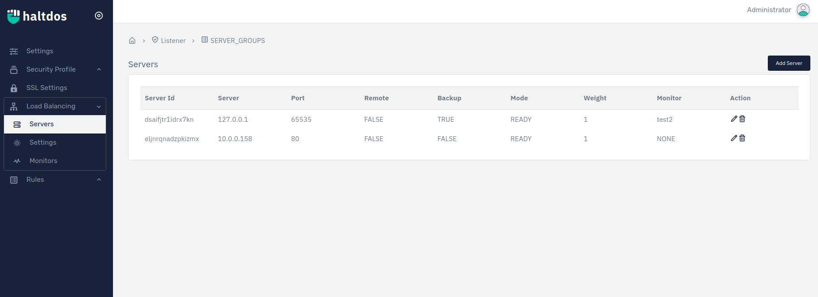
Task: Click the Administrator avatar icon
Action: pyautogui.click(x=803, y=10)
